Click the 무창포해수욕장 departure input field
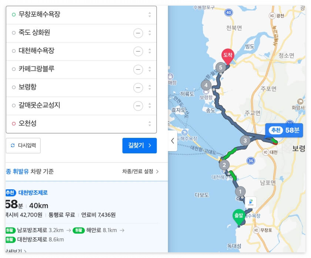311x258 pixels. [x=56, y=15]
